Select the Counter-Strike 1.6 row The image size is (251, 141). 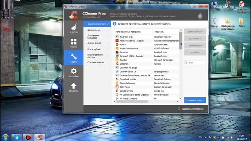[146, 71]
